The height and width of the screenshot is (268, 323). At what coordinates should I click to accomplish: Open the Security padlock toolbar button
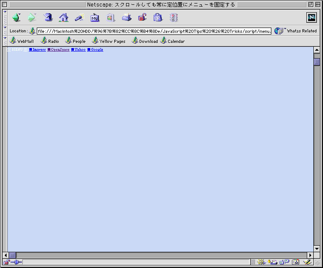pos(142,17)
